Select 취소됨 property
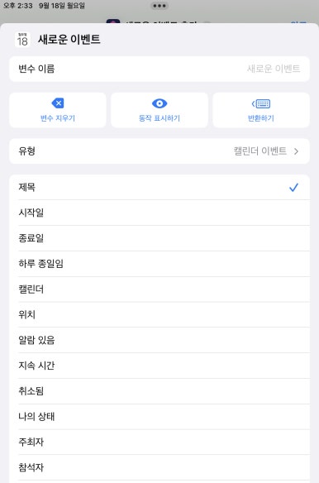Viewport: 319px width, 483px height. click(x=159, y=391)
